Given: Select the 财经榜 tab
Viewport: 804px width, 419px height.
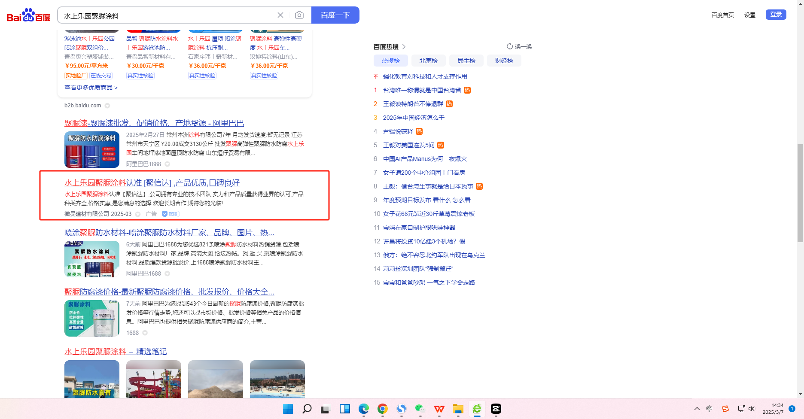Looking at the screenshot, I should [504, 61].
